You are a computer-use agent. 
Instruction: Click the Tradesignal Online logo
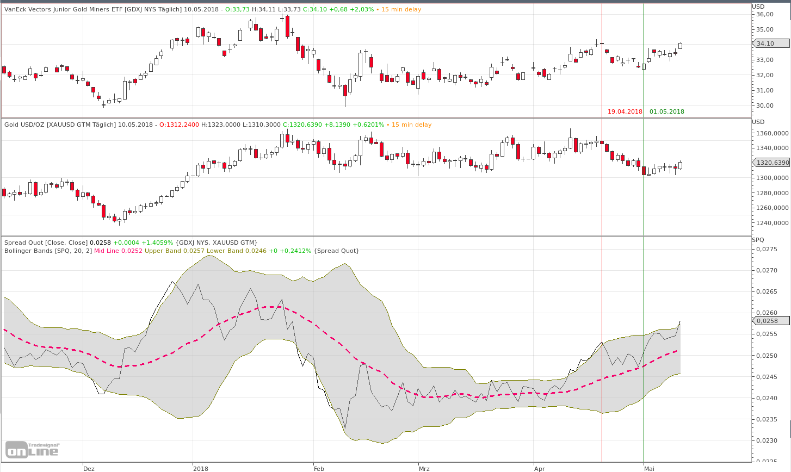pyautogui.click(x=32, y=449)
